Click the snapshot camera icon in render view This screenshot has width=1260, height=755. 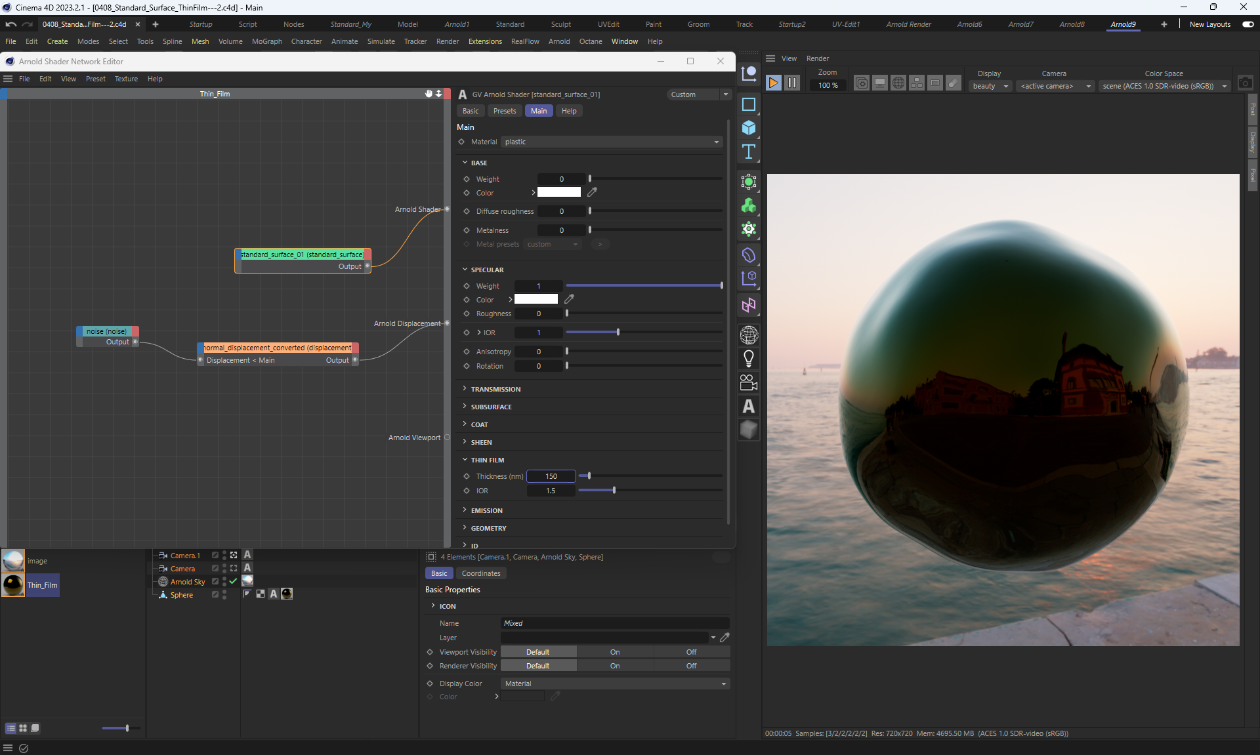[1245, 83]
